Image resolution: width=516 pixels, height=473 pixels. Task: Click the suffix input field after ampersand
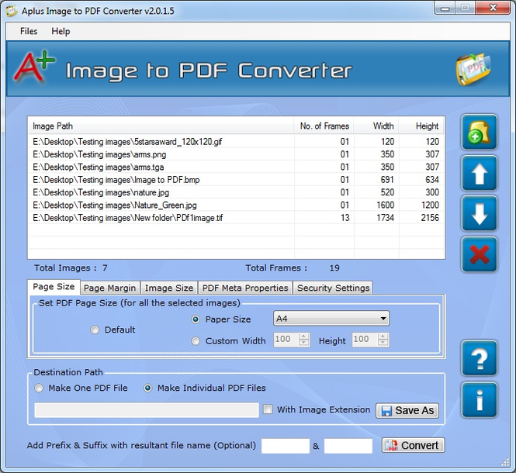click(348, 446)
